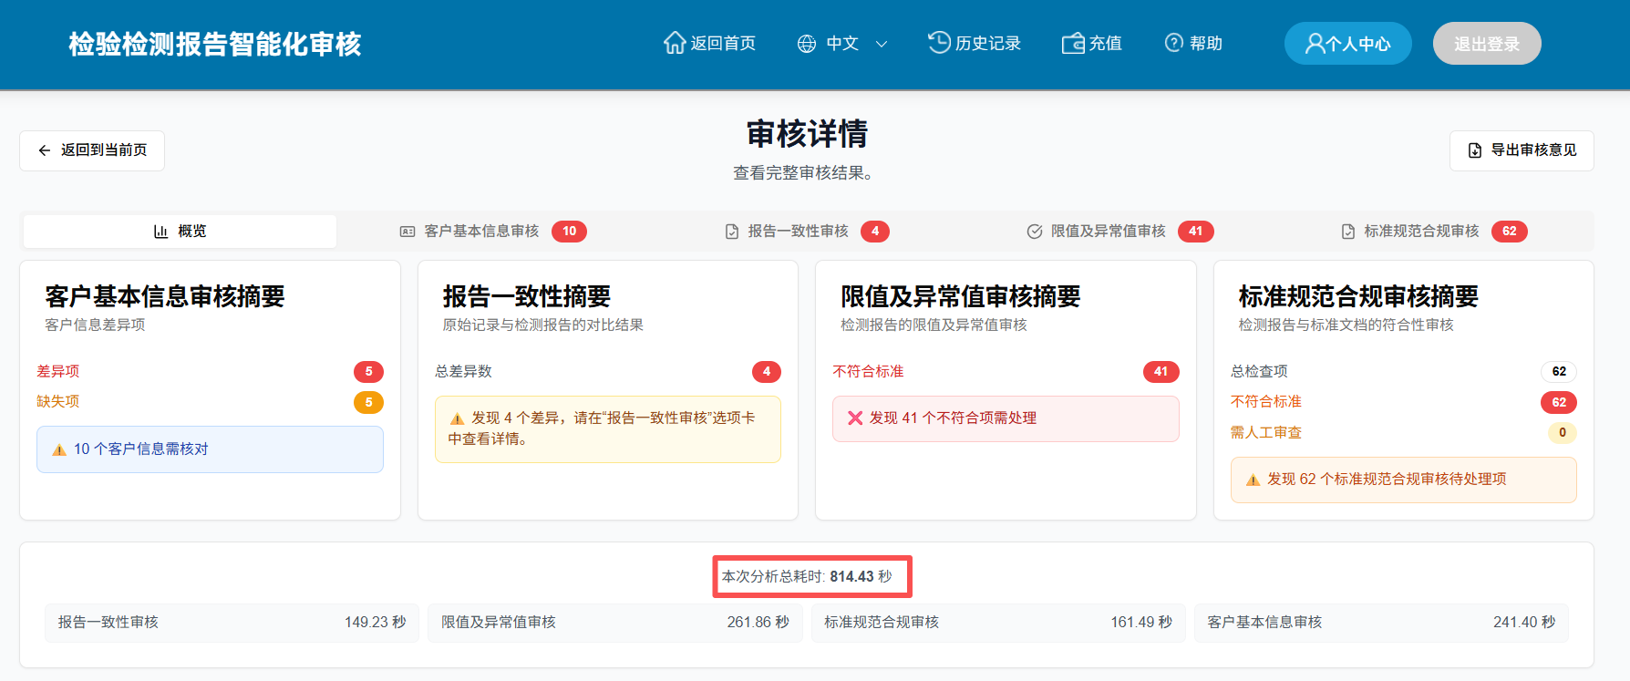The height and width of the screenshot is (681, 1630).
Task: Click the back arrow icon in 返回到当前页
Action: pos(44,150)
